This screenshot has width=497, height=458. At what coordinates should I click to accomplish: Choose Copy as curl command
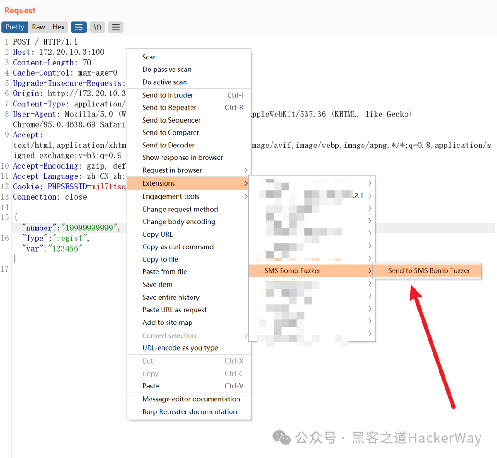[189, 247]
